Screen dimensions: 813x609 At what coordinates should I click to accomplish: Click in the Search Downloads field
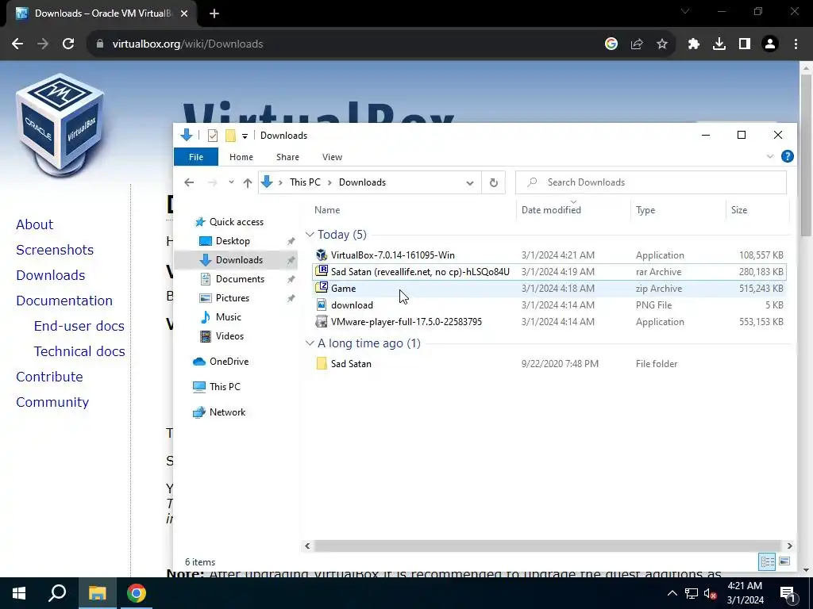(651, 182)
